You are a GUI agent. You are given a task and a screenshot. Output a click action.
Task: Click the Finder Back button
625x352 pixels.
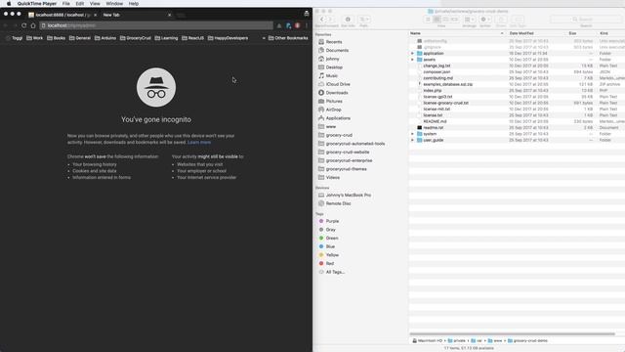pyautogui.click(x=322, y=20)
